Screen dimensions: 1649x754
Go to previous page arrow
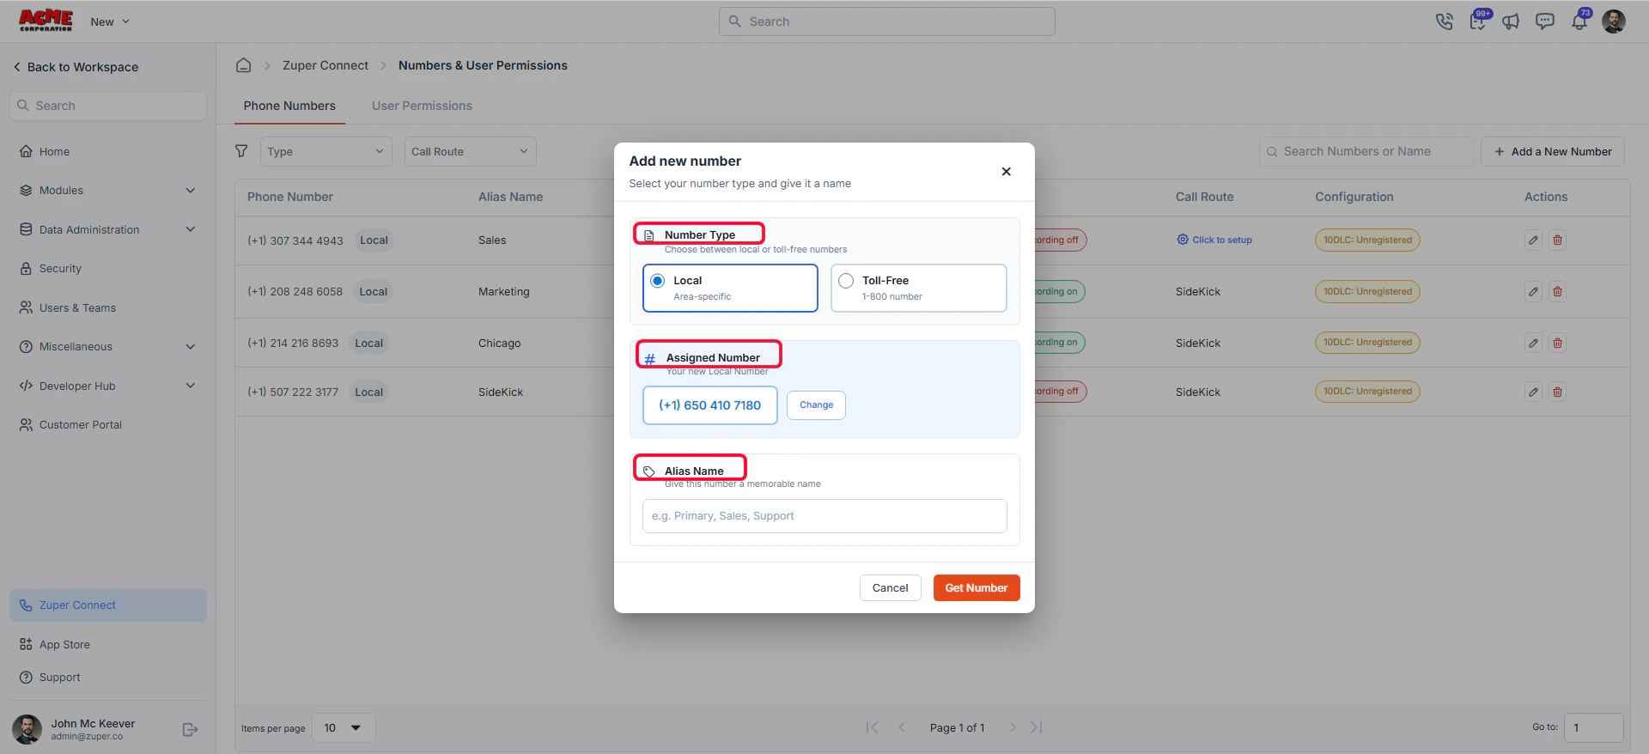point(902,727)
